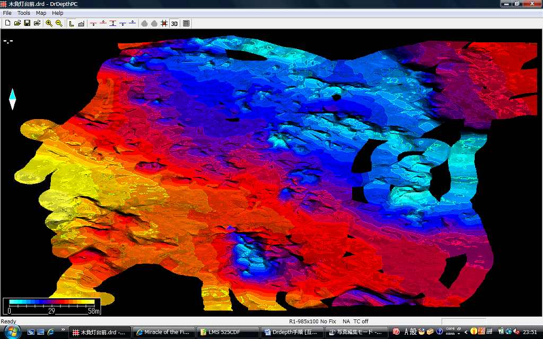Open the Help menu
Image resolution: width=543 pixels, height=339 pixels.
tap(57, 13)
